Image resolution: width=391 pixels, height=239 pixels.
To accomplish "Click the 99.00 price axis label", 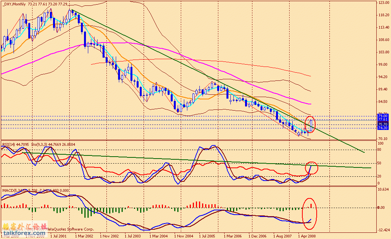I will (382, 65).
